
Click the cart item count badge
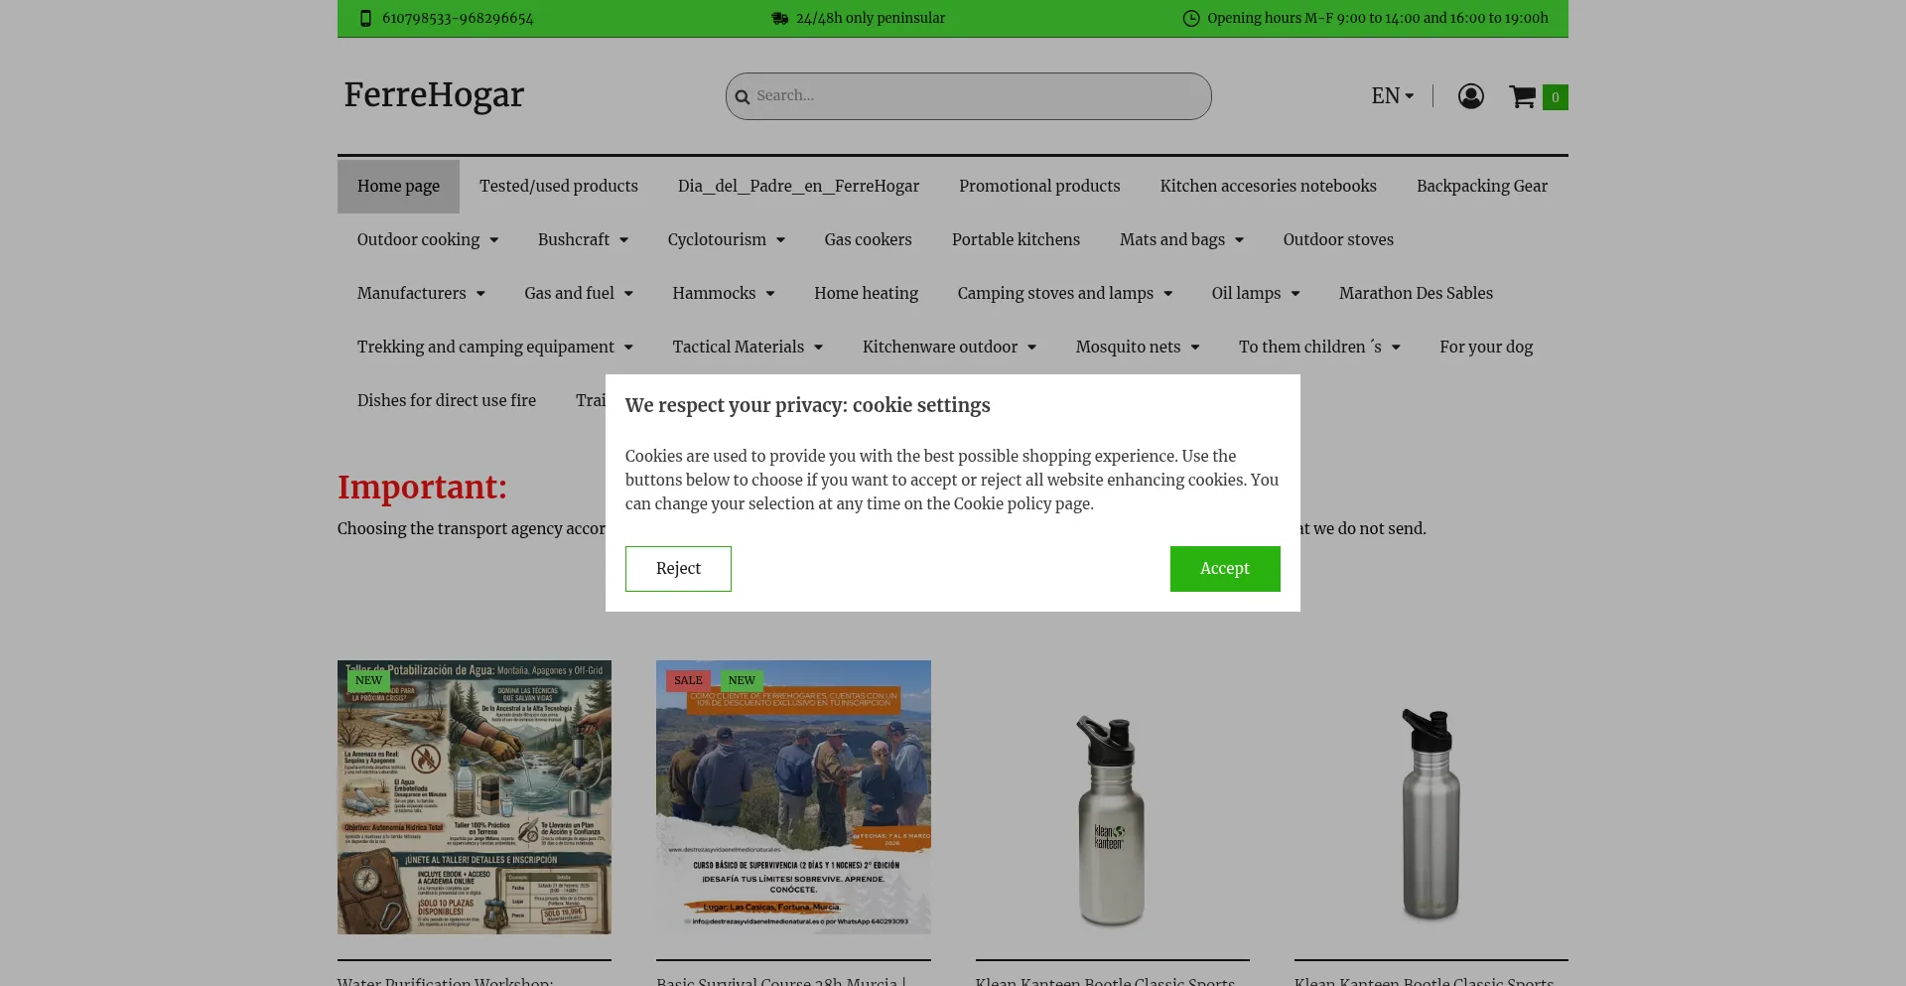[1555, 97]
